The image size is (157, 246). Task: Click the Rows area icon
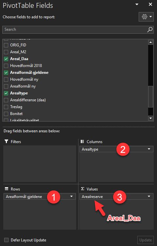[x=7, y=189]
